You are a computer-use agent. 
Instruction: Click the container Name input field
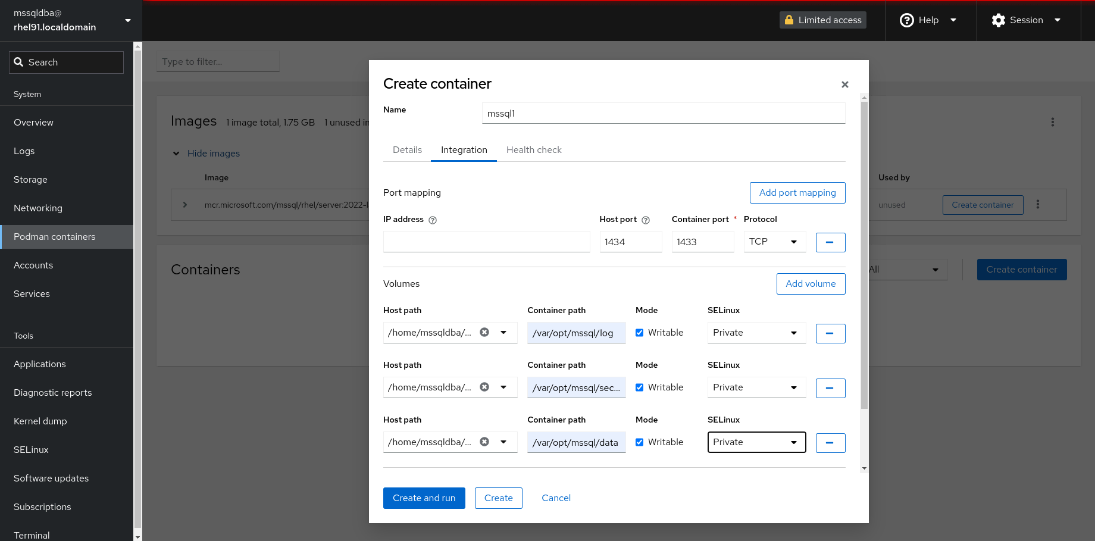[x=663, y=114]
